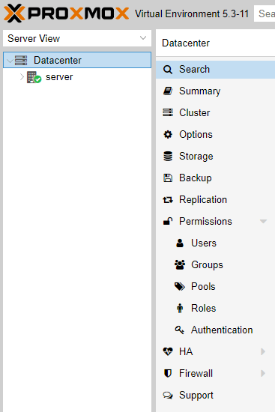Screen dimensions: 275x412
Task: Click the Users person icon
Action: 180,243
